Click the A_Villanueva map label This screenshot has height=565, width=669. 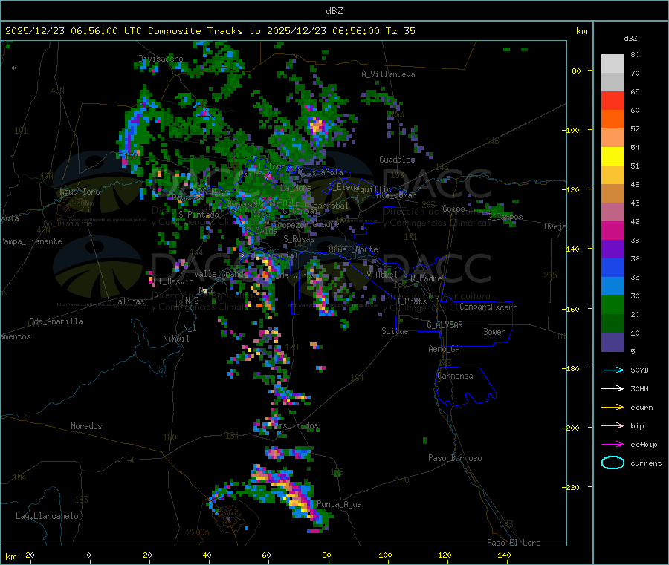click(388, 74)
